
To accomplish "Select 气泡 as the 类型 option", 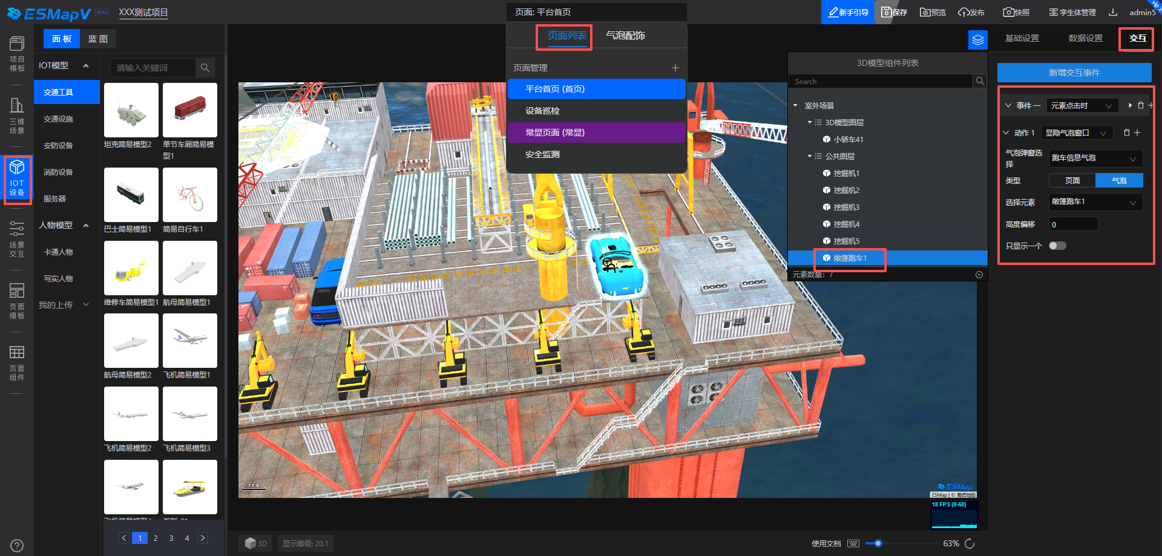I will (1119, 180).
